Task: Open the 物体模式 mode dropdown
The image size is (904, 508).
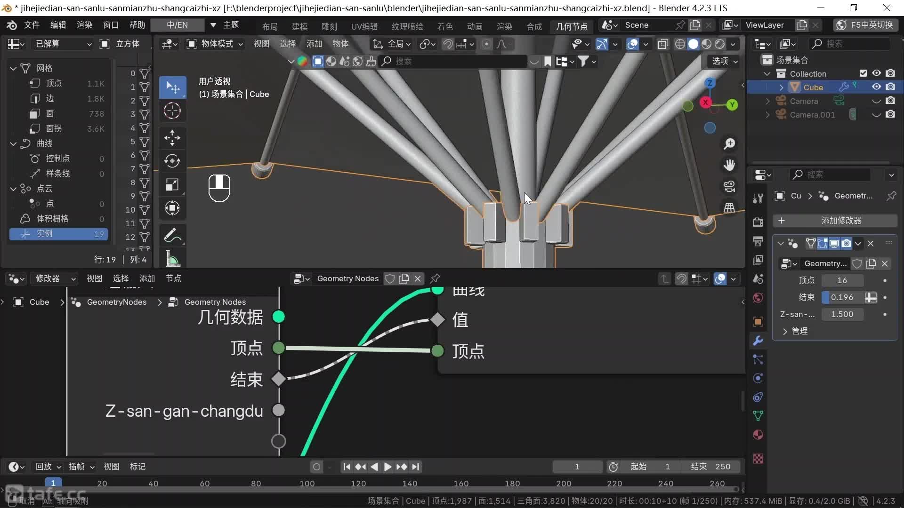Action: [x=216, y=44]
